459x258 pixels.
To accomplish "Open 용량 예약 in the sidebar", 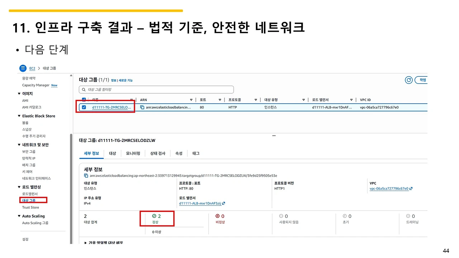I will pos(29,78).
